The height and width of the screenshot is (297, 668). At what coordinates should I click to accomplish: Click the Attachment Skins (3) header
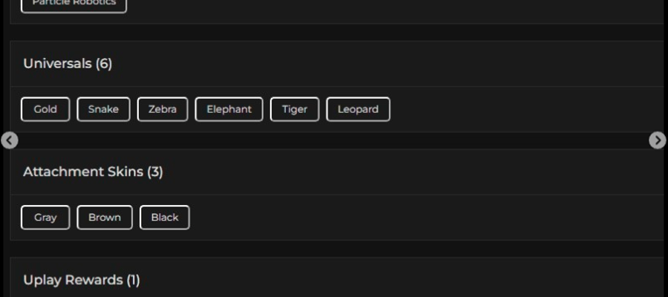coord(93,172)
